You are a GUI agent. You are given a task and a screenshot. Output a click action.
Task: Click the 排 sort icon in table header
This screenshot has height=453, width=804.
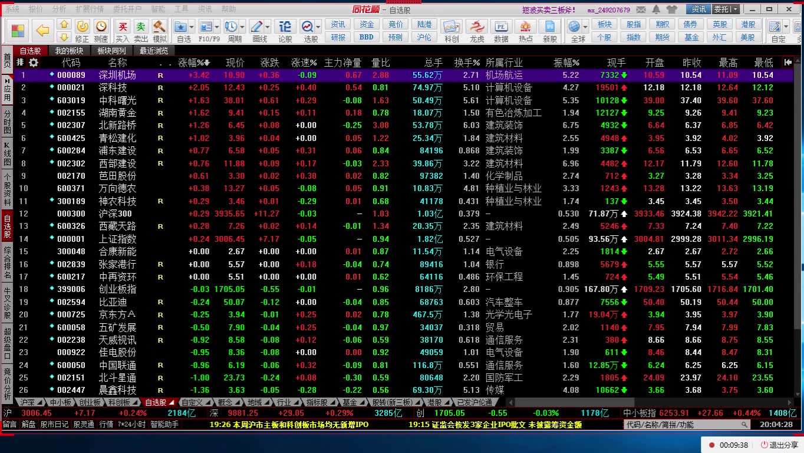coord(21,63)
